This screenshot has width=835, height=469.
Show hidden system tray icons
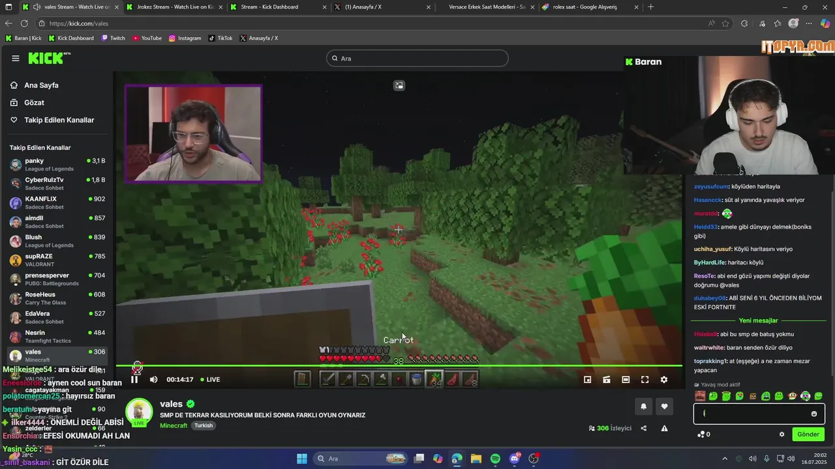[x=725, y=459]
